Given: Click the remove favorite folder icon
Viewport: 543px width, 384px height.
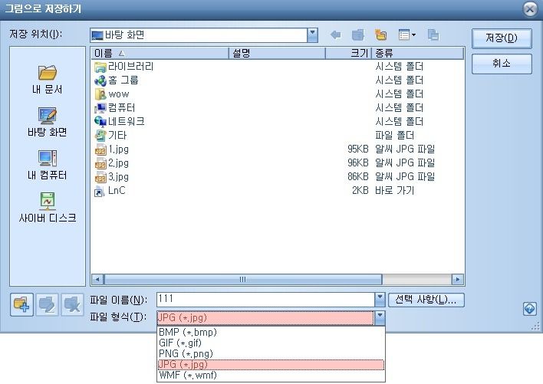Looking at the screenshot, I should point(72,305).
